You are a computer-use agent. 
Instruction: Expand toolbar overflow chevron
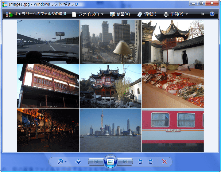(x=203, y=14)
